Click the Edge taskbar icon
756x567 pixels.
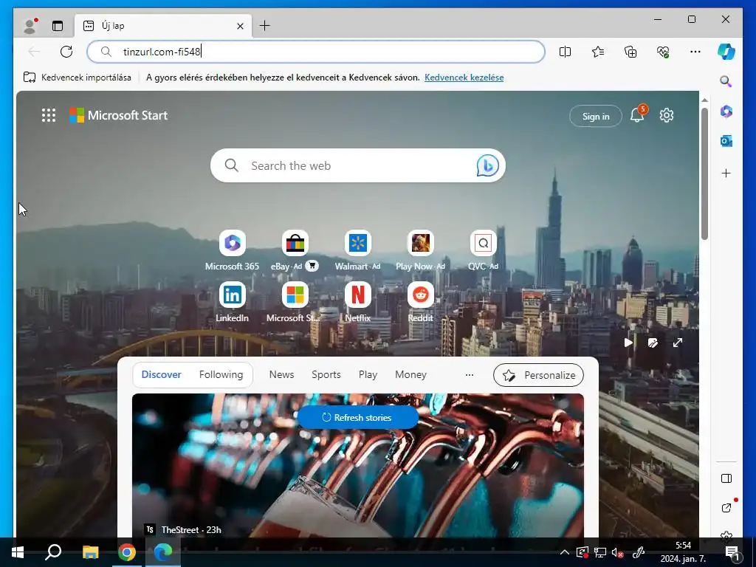[163, 552]
